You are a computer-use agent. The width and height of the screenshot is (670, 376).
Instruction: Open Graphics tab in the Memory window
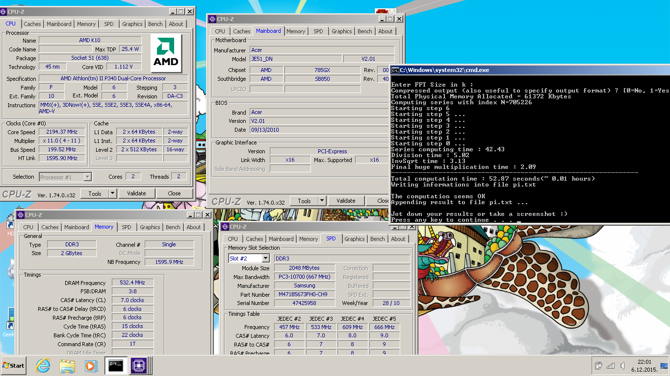coord(150,227)
